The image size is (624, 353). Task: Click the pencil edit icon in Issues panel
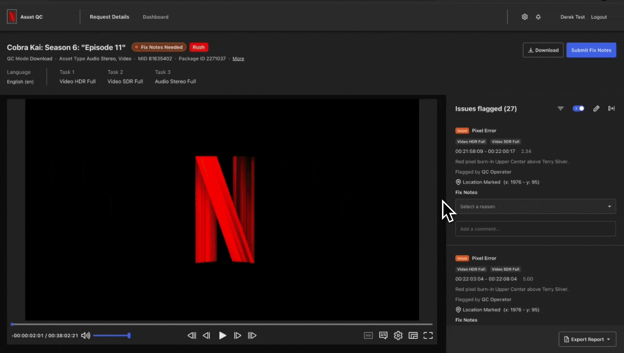596,108
